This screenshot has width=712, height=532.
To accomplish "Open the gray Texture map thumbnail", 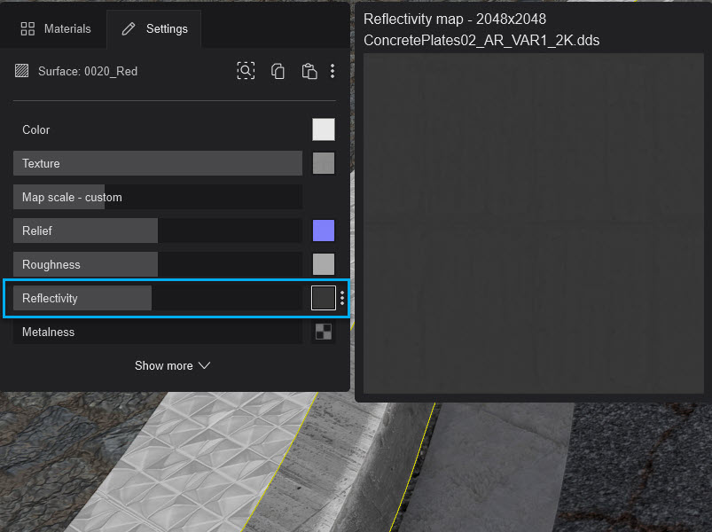I will click(324, 163).
